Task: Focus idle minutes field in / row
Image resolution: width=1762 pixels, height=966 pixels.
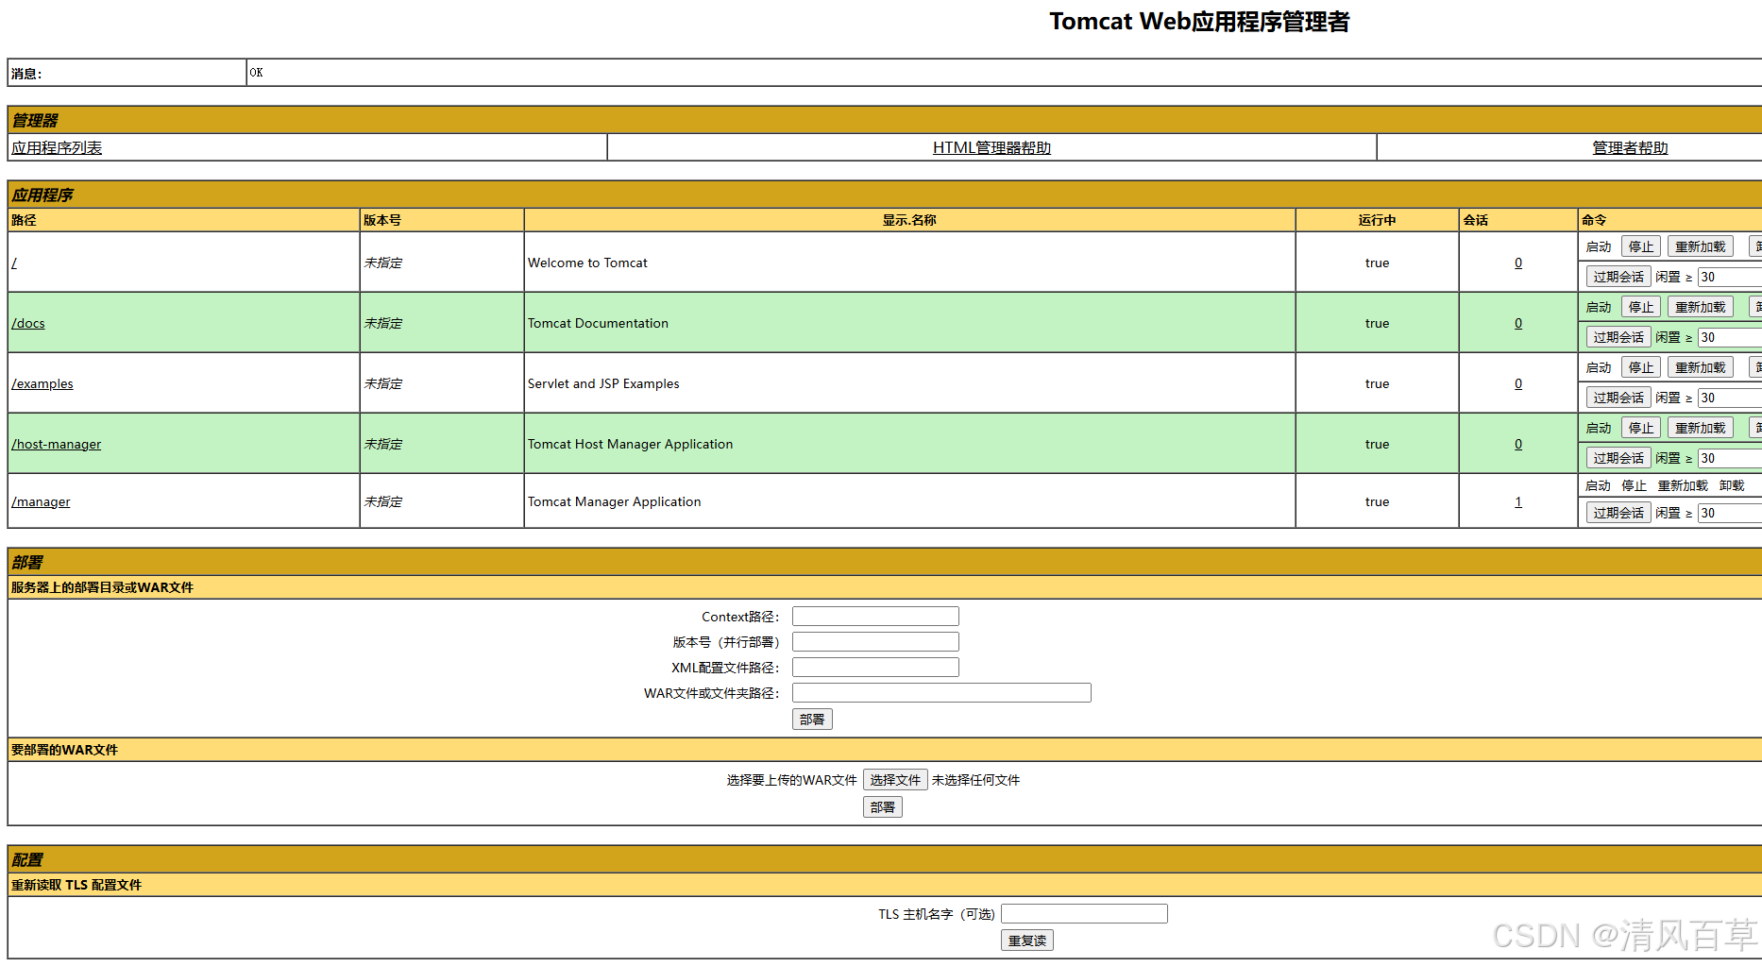Action: [1730, 277]
